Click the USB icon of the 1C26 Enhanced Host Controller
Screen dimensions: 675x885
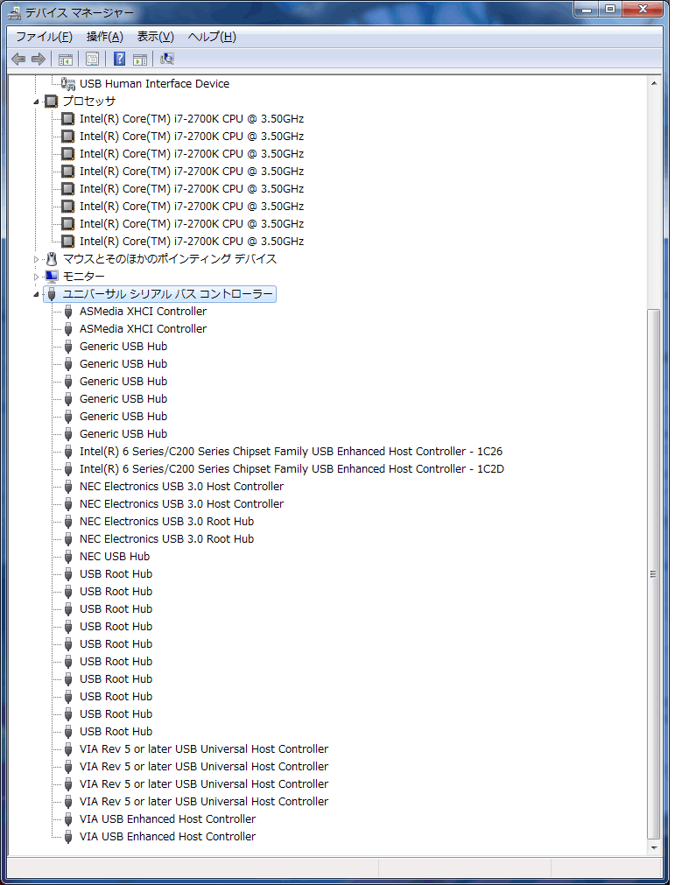coord(68,451)
